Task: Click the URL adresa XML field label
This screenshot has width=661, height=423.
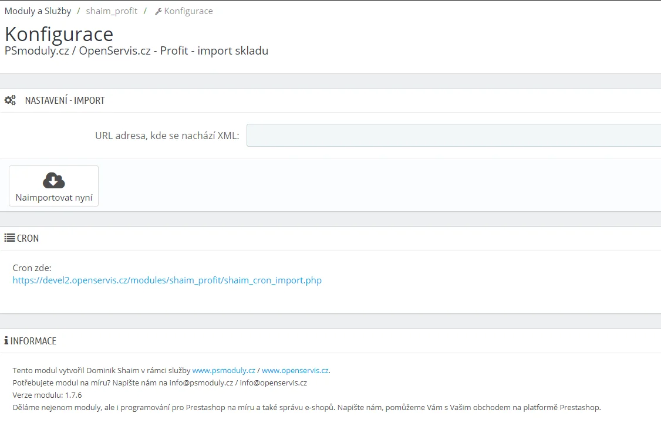Action: tap(167, 136)
